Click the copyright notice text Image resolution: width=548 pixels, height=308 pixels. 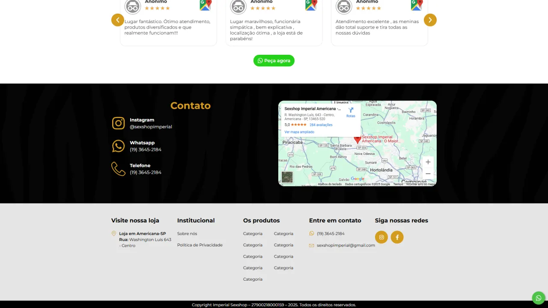[x=274, y=305]
